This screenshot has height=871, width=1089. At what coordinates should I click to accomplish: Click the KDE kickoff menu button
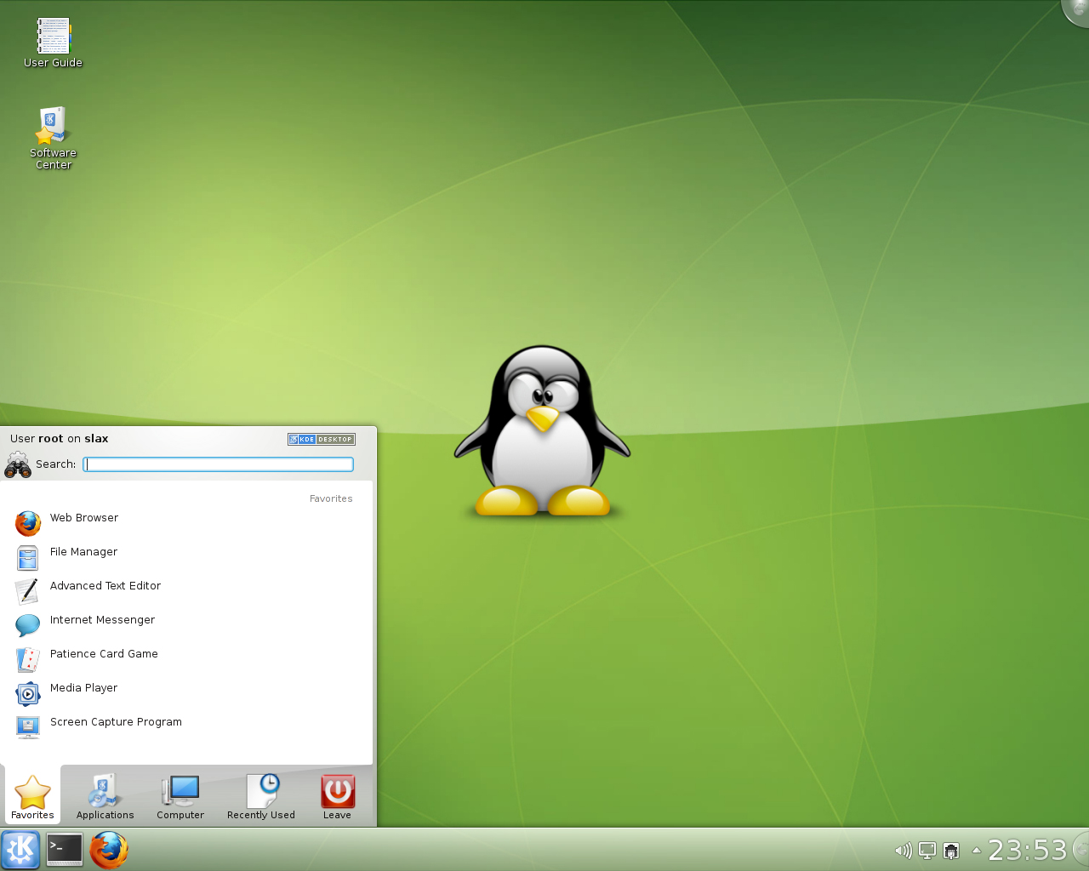[20, 849]
